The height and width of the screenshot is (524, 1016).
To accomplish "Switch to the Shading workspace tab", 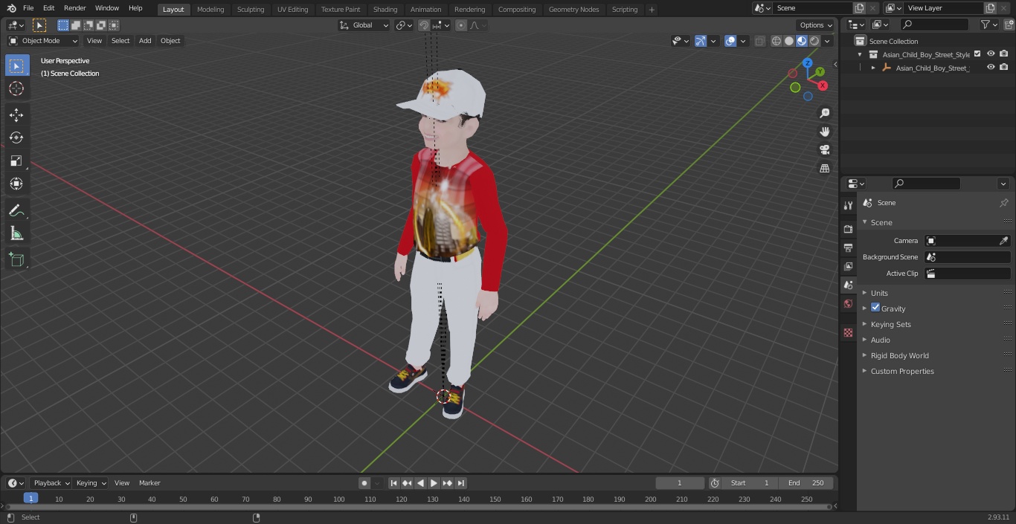I will pyautogui.click(x=385, y=10).
